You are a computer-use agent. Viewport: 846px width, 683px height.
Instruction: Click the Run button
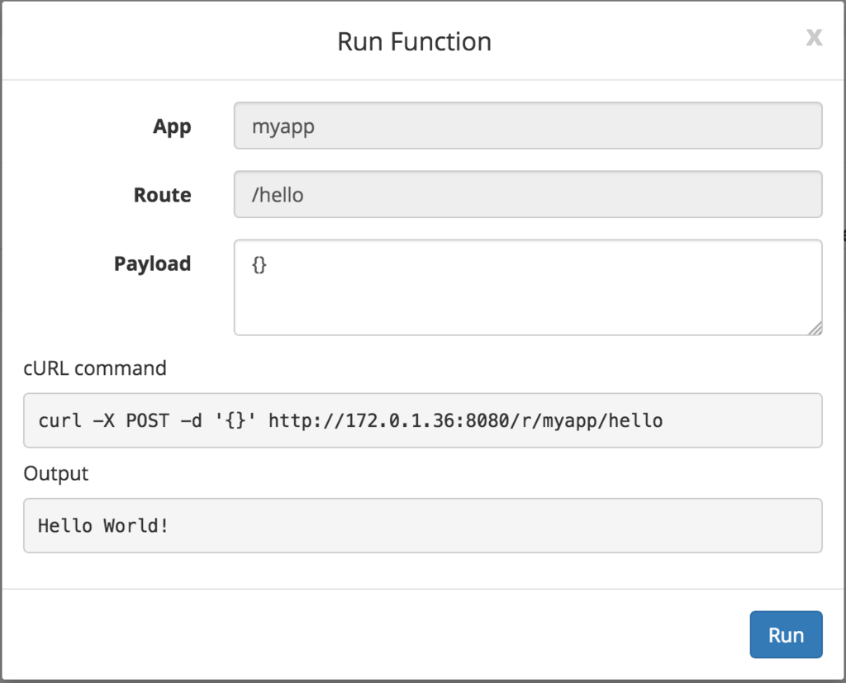click(786, 634)
